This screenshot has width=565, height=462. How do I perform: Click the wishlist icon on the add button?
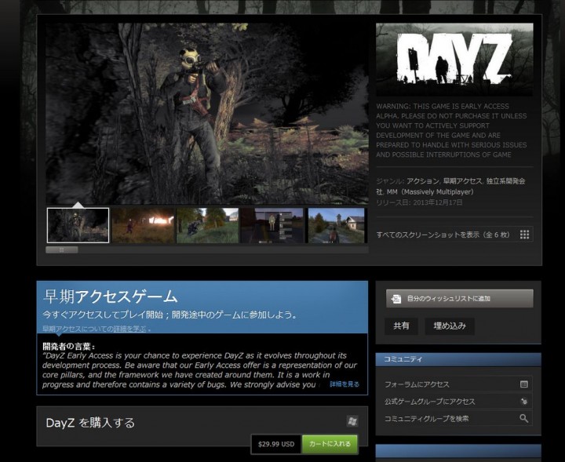396,299
